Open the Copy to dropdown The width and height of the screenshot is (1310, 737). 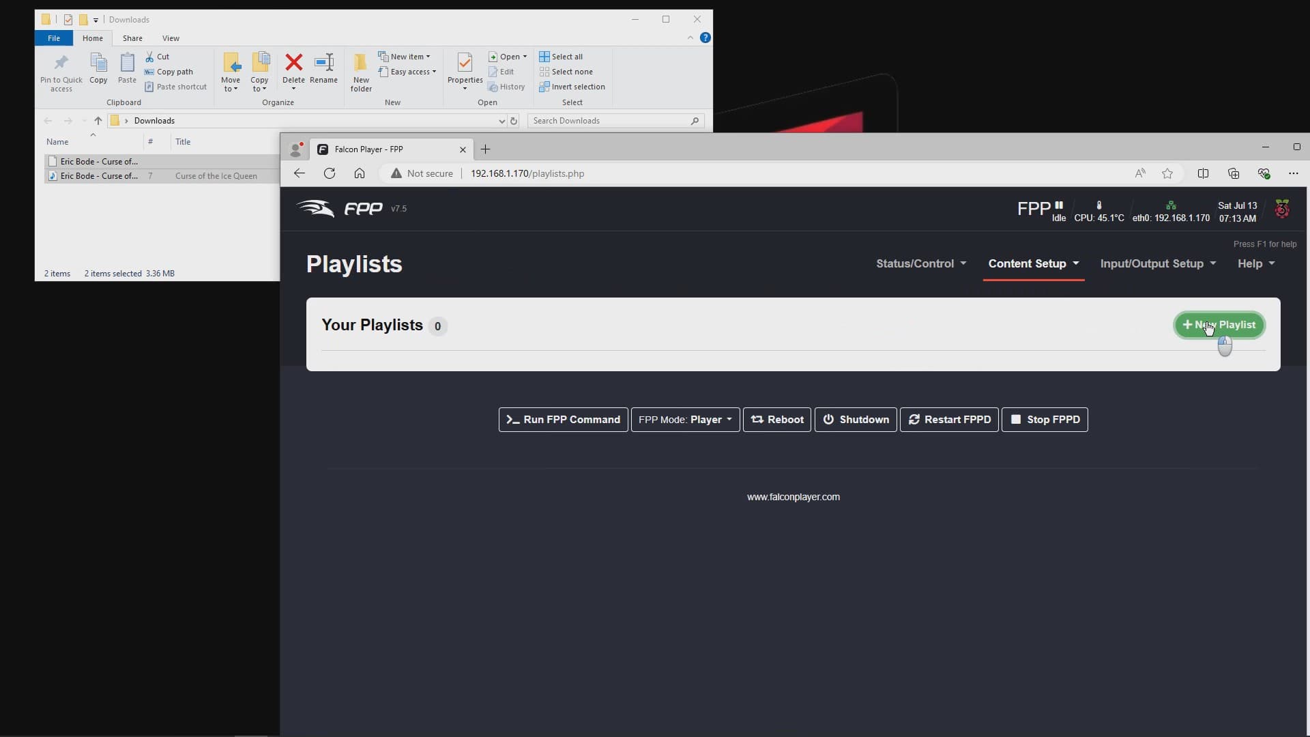coord(259,72)
